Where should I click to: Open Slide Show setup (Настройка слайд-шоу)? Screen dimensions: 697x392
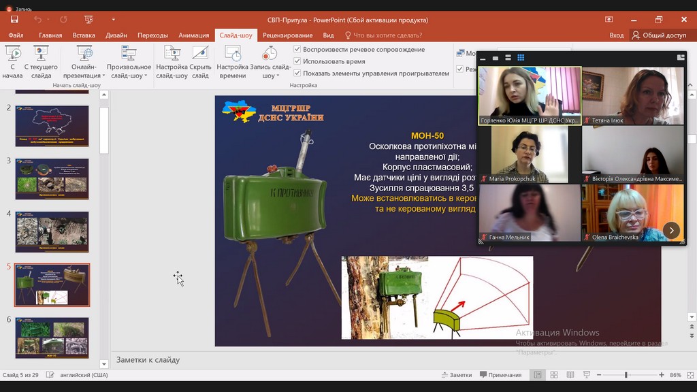(x=172, y=54)
